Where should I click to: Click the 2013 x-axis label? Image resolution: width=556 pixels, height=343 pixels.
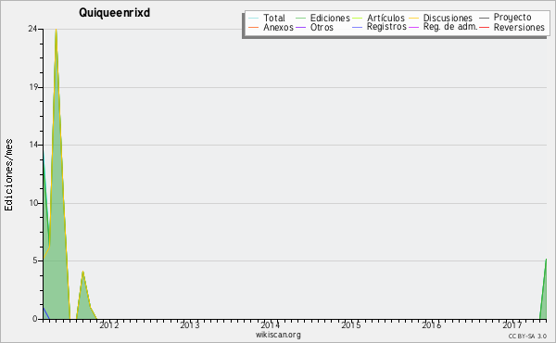[190, 324]
